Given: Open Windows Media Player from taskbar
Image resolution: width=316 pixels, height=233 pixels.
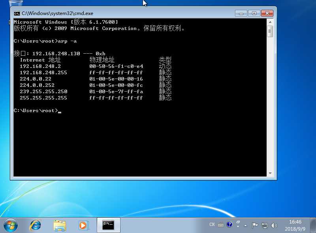Looking at the screenshot, I should 83,225.
